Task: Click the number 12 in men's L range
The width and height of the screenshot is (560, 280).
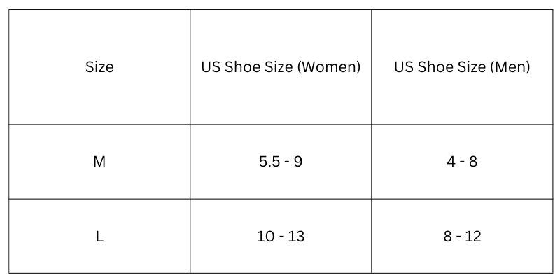Action: 473,237
